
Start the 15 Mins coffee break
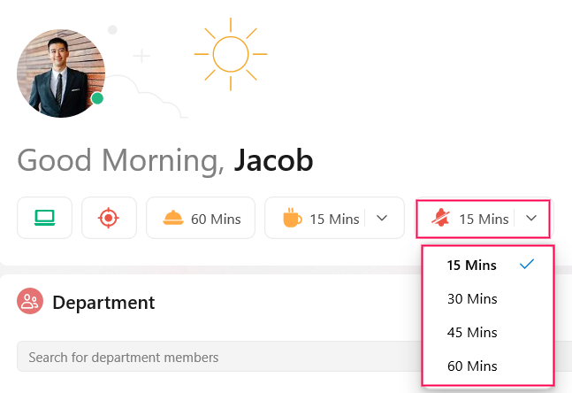click(316, 218)
